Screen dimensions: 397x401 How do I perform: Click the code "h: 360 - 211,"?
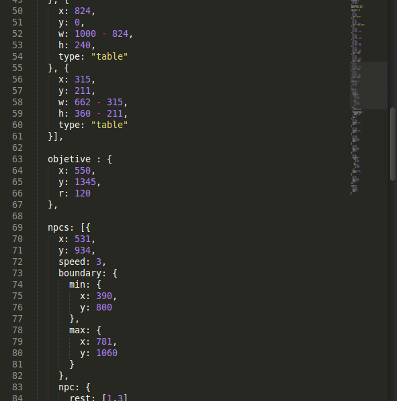(x=93, y=113)
